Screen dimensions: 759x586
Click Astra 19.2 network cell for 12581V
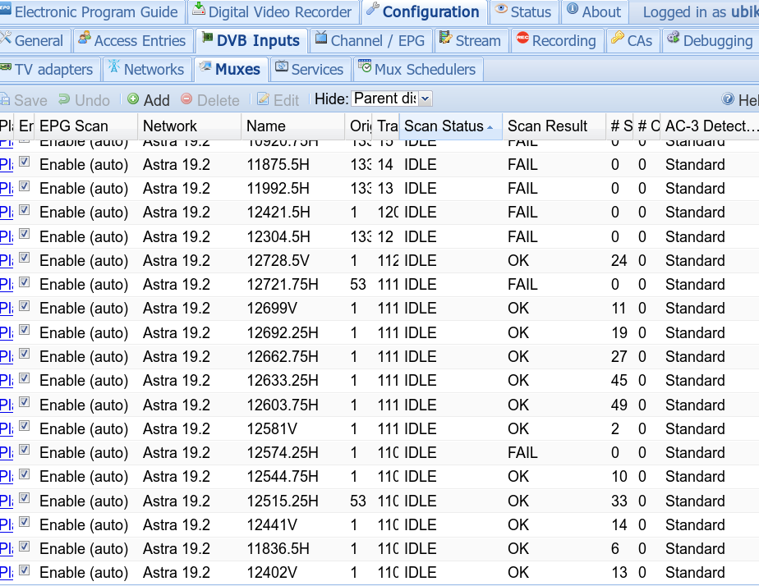[x=177, y=429]
